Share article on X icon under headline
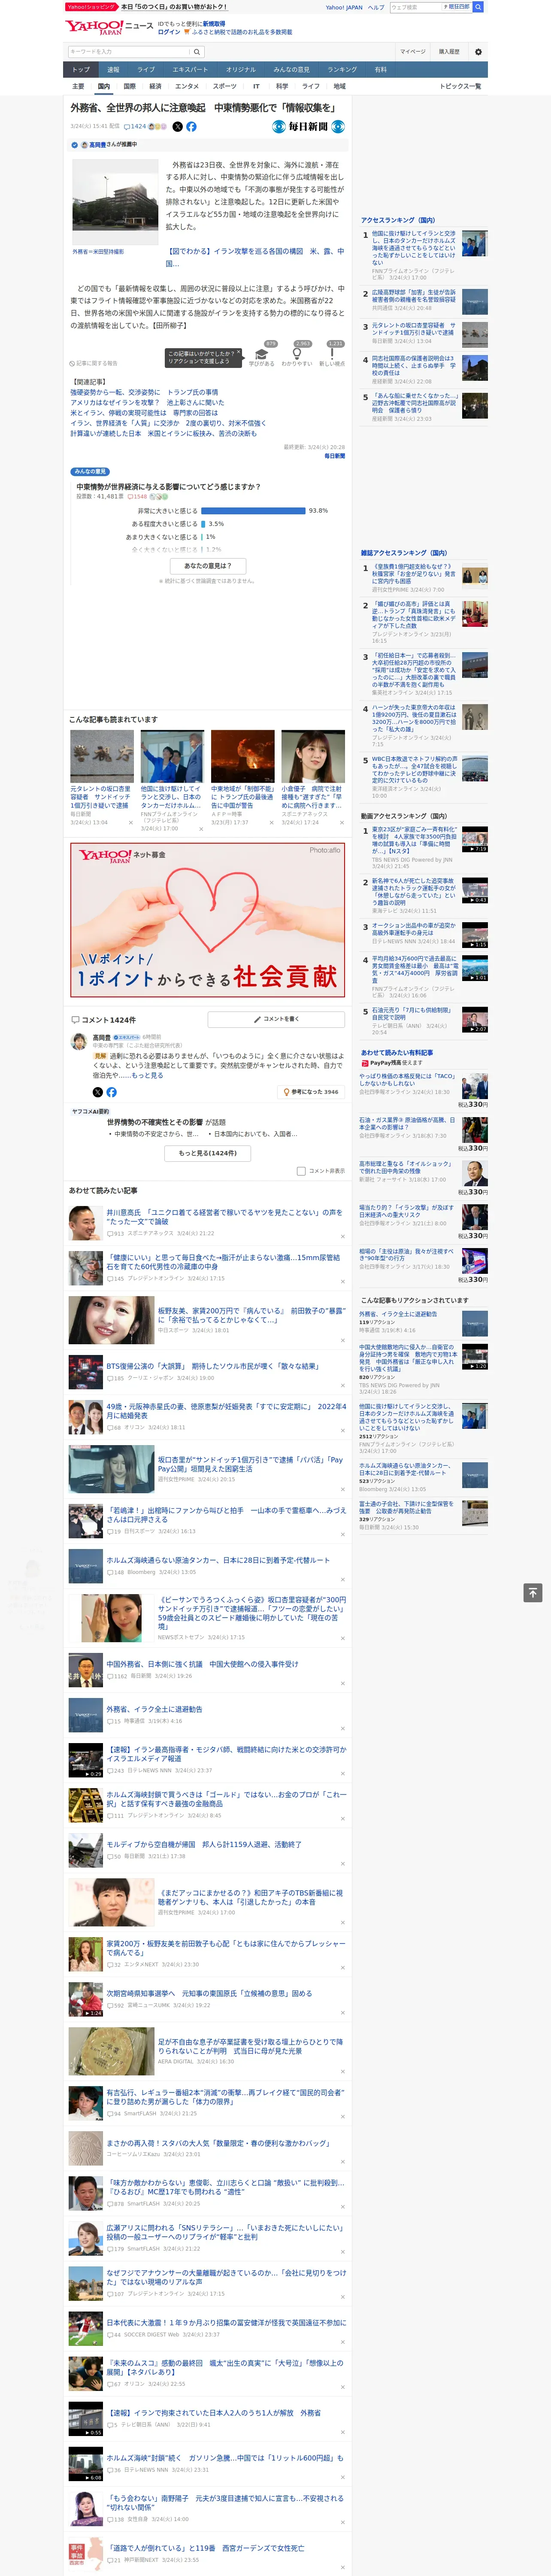Image resolution: width=551 pixels, height=2576 pixels. coord(178,127)
